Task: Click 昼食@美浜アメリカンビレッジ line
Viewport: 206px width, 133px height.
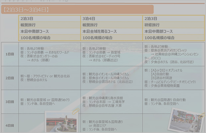Action: [165, 50]
